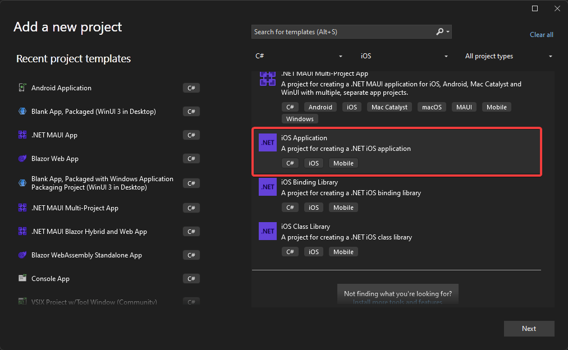Click the .NET MAUI Blazor Hybrid and Web App icon
The width and height of the screenshot is (568, 350).
point(22,231)
